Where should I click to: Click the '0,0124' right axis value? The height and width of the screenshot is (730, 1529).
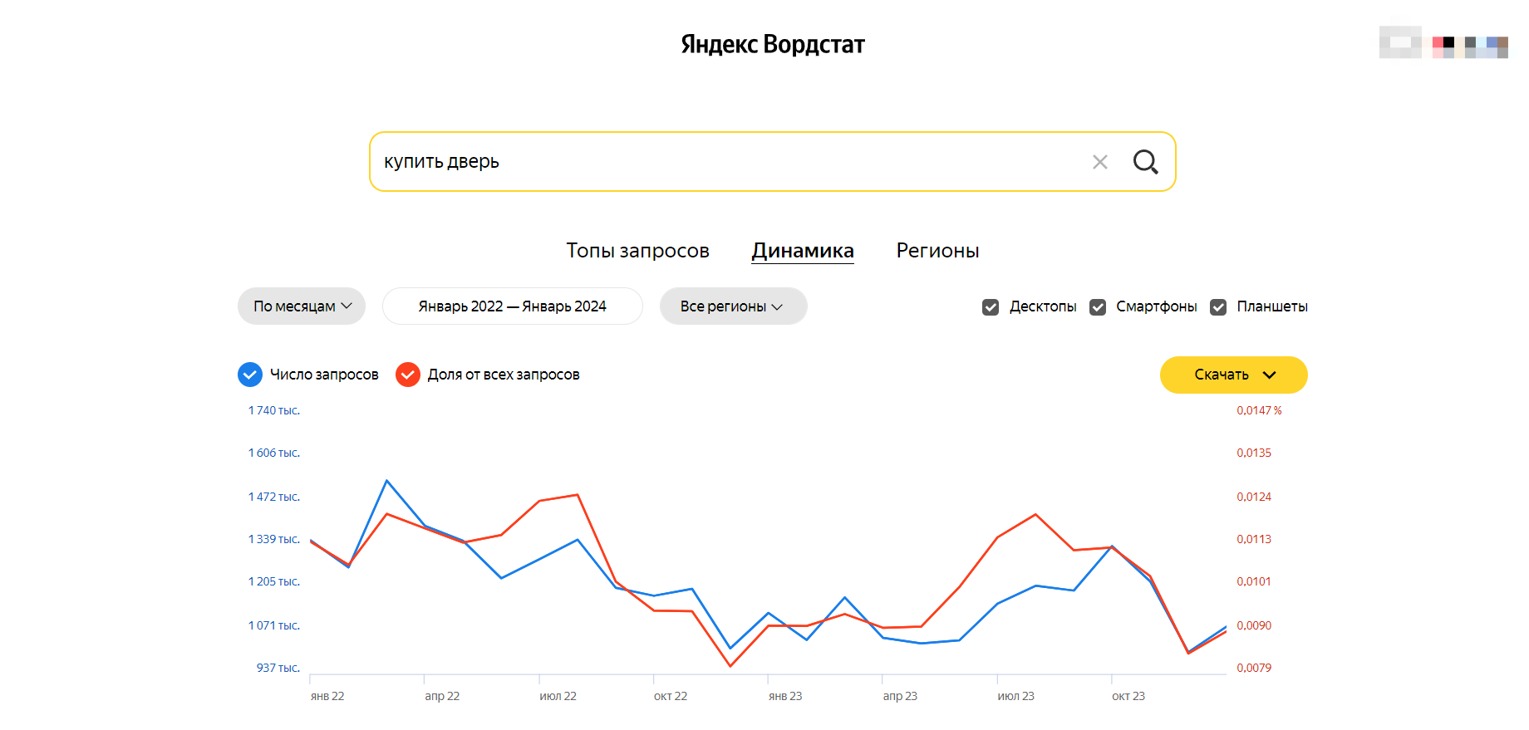1254,497
